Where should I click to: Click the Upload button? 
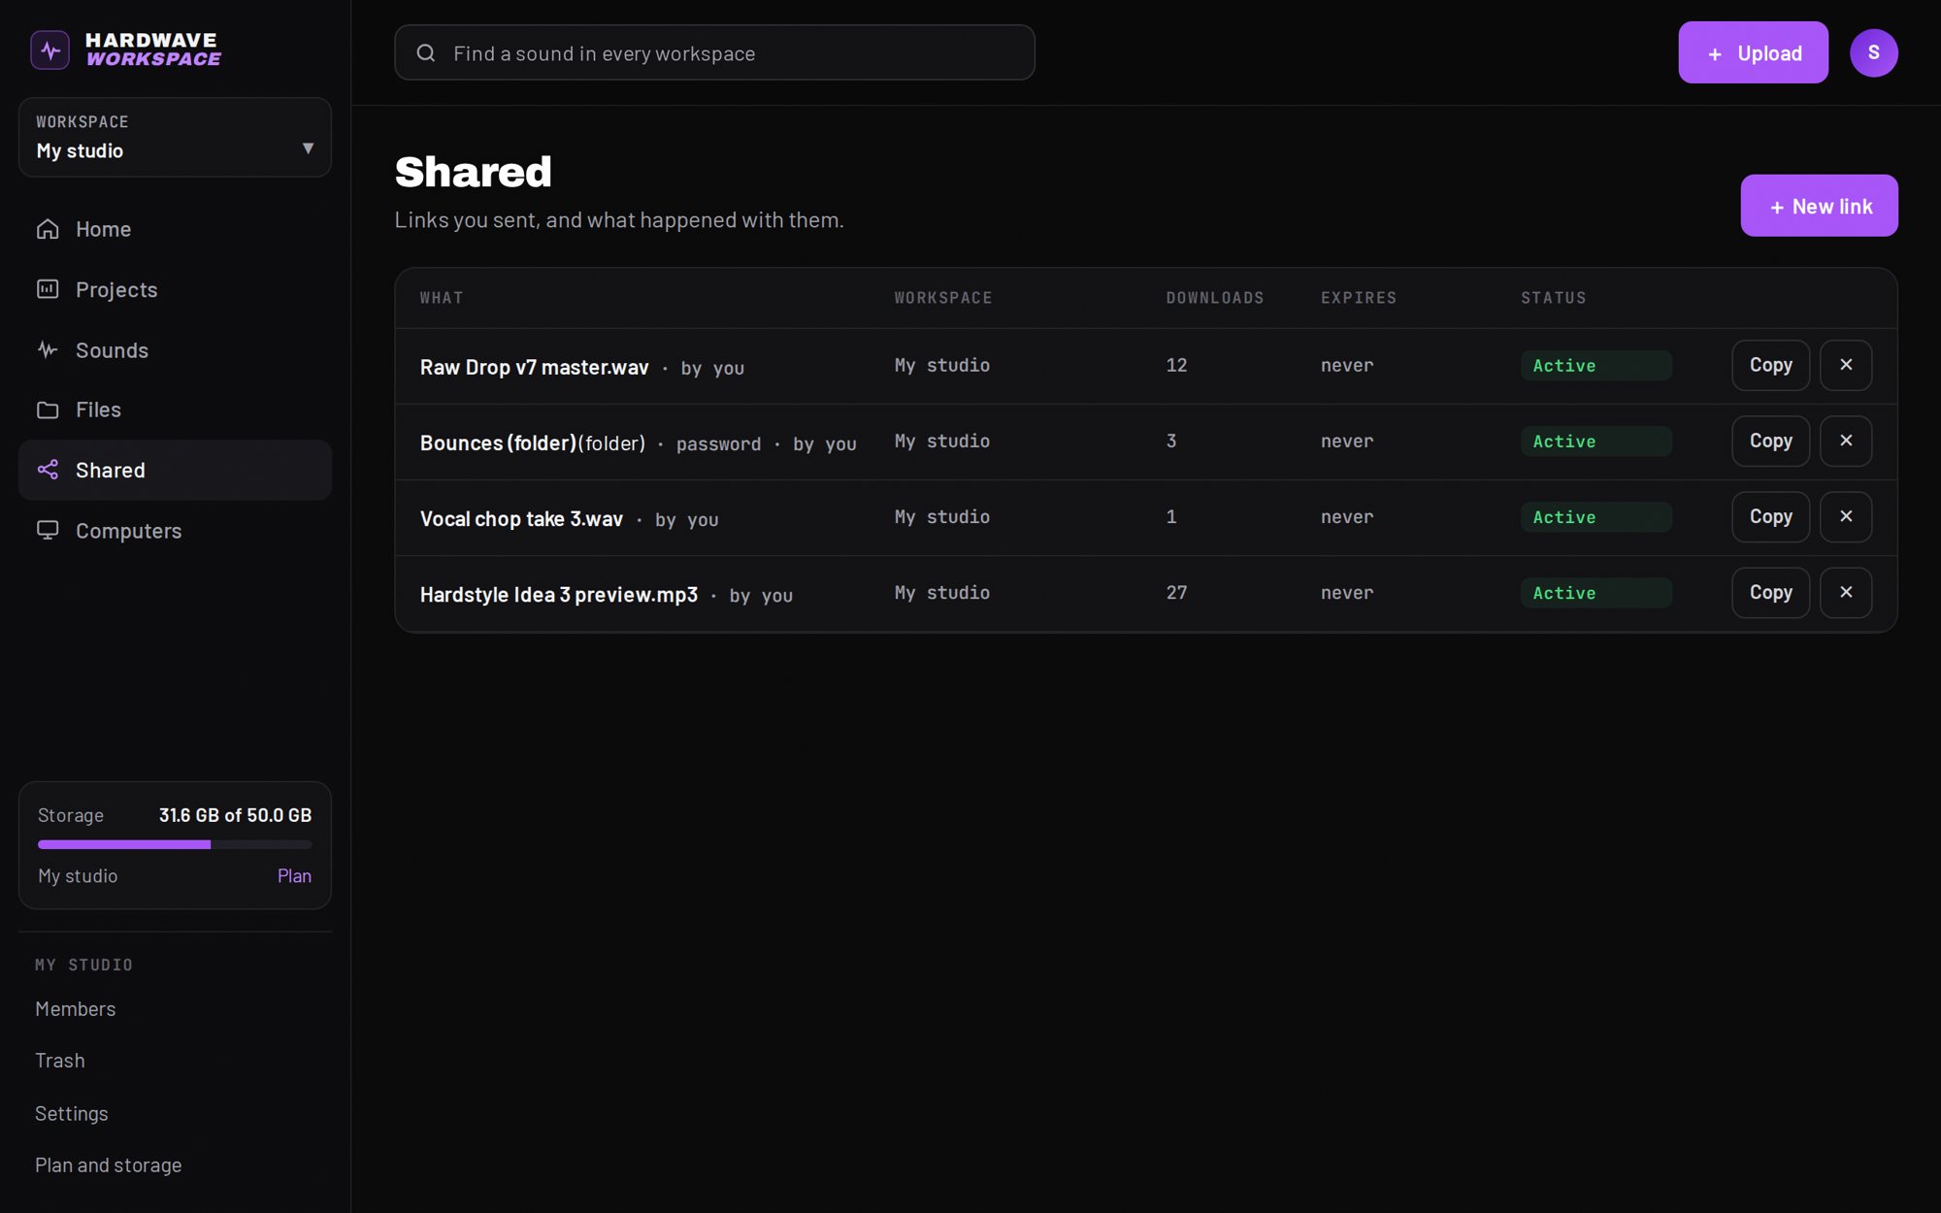coord(1753,52)
